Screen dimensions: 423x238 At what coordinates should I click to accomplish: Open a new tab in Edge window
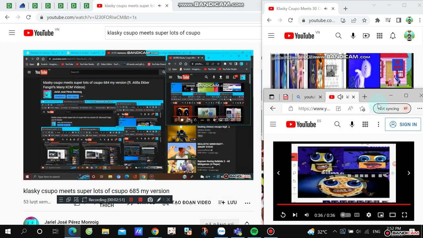click(365, 97)
